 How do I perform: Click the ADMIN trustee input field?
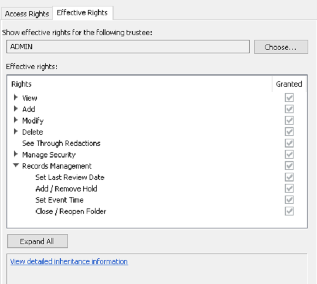(128, 47)
